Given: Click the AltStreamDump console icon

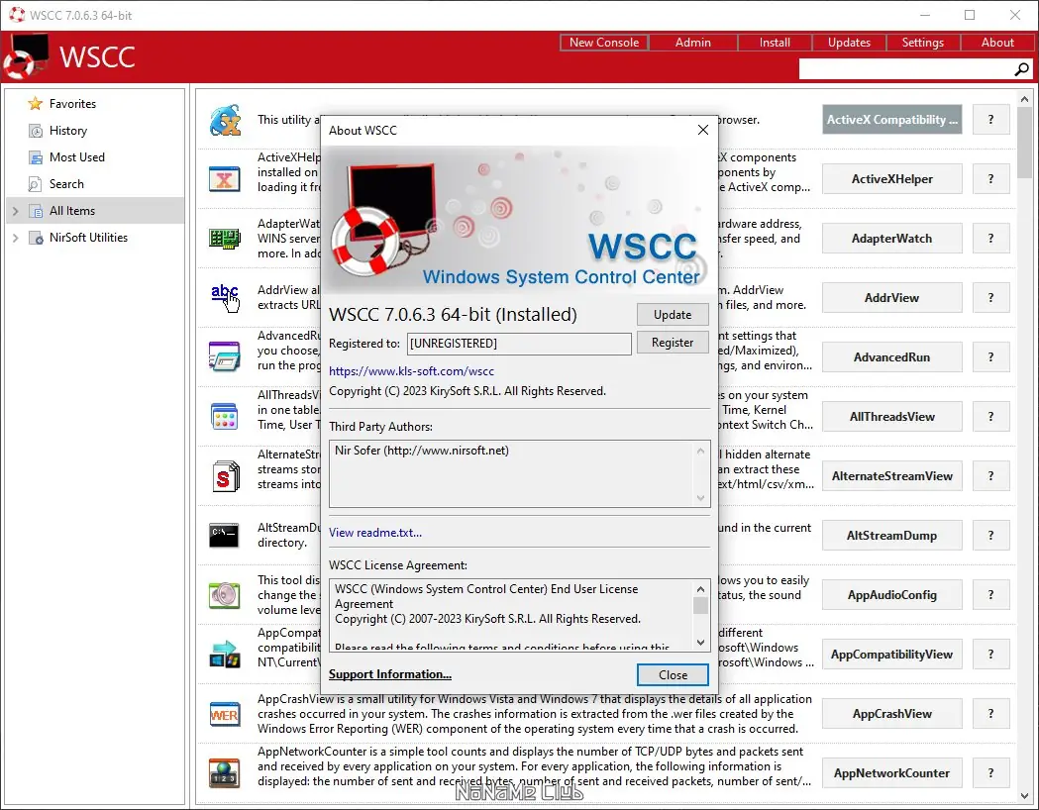Looking at the screenshot, I should (x=224, y=535).
